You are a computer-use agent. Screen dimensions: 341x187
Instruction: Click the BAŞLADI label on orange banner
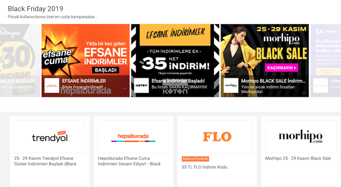click(106, 70)
